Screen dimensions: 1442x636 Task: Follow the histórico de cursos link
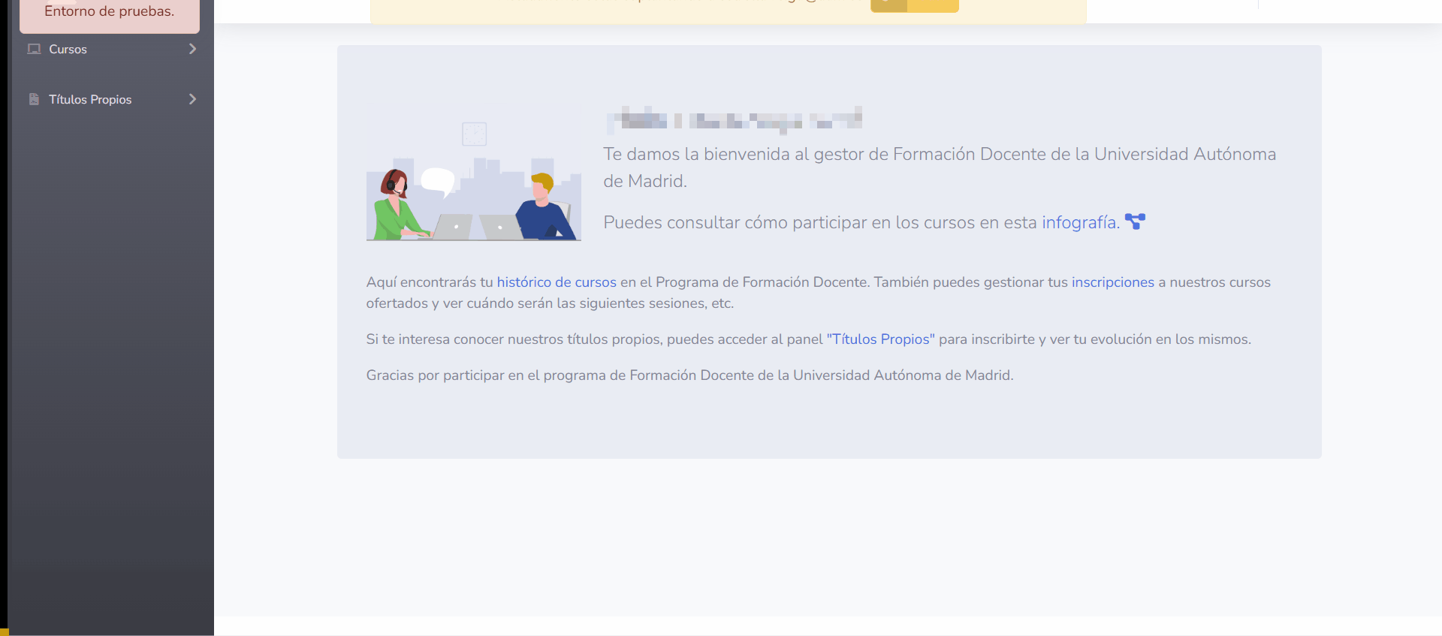point(556,282)
